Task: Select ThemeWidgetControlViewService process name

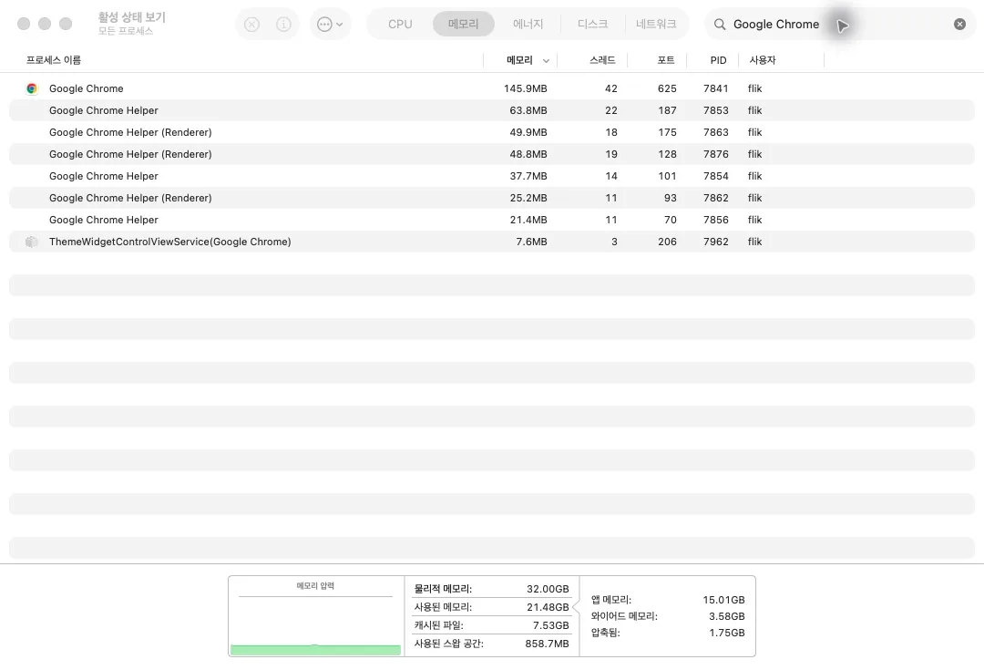Action: click(x=170, y=242)
